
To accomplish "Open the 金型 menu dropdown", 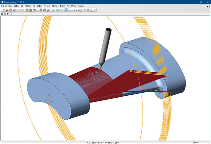I will click(40, 6).
